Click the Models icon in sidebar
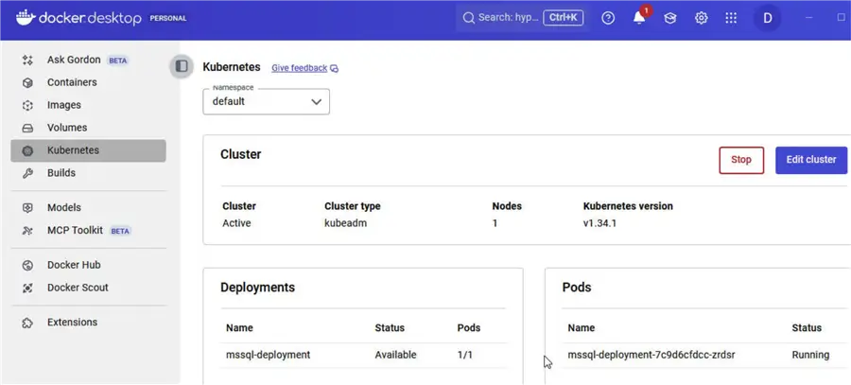Viewport: 851px width, 385px height. pos(27,208)
